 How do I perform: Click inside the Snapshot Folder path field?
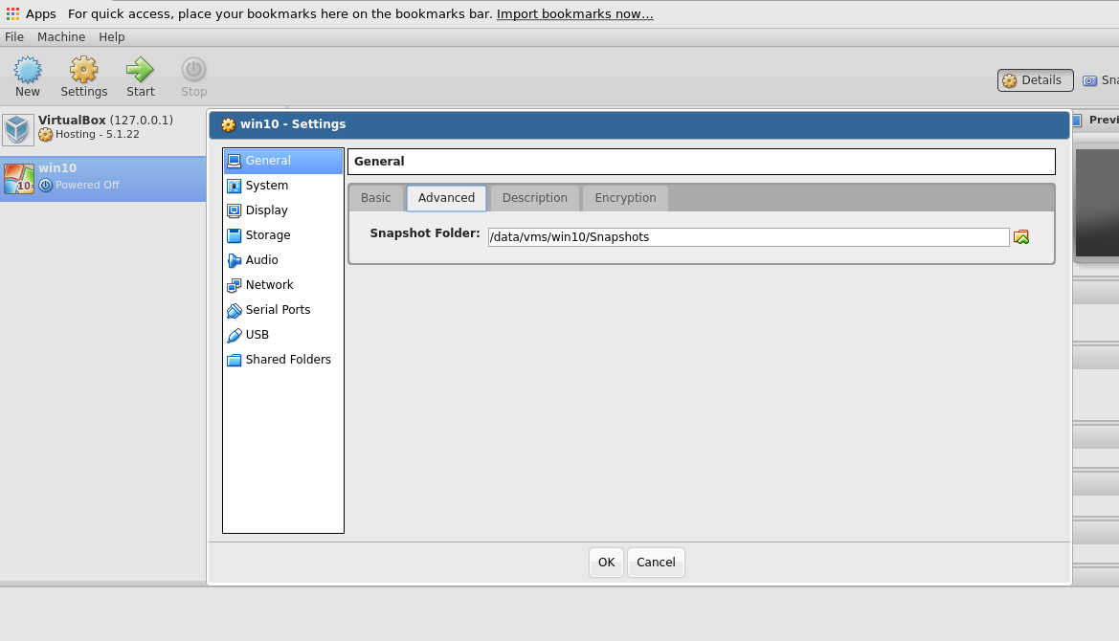click(748, 237)
